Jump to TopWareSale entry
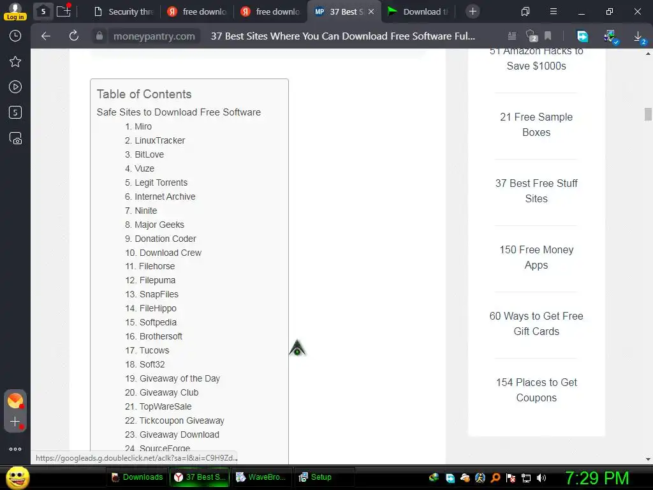This screenshot has height=490, width=653. (x=165, y=406)
